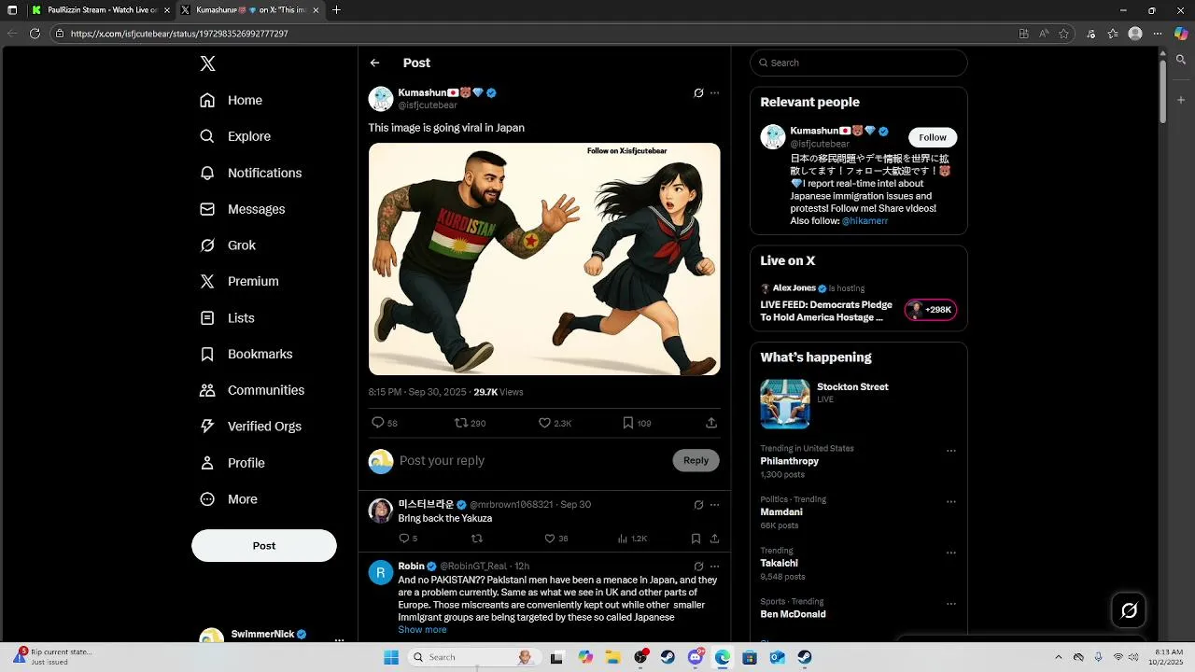1195x672 pixels.
Task: Open Notifications in the sidebar
Action: pos(251,173)
